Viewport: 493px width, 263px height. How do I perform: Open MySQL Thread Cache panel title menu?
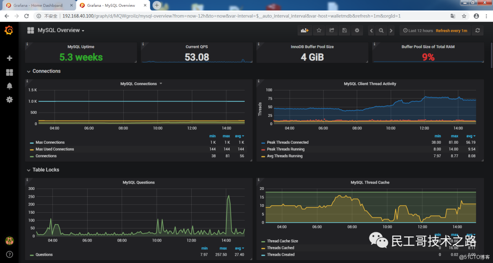(370, 183)
